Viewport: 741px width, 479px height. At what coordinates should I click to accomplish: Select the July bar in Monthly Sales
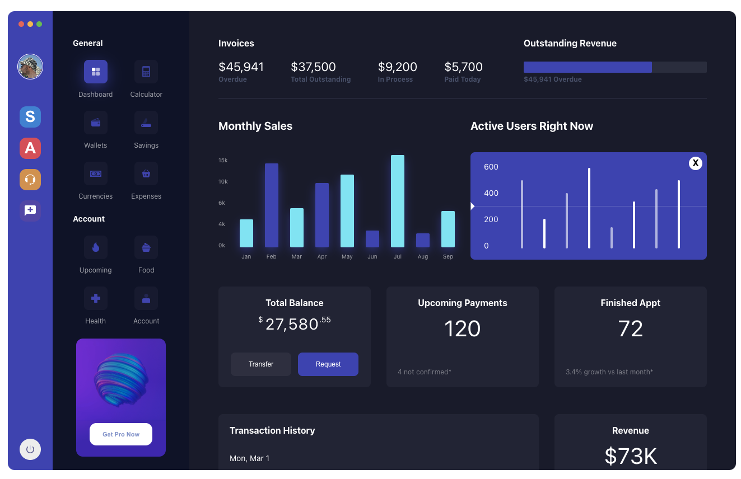click(x=397, y=201)
